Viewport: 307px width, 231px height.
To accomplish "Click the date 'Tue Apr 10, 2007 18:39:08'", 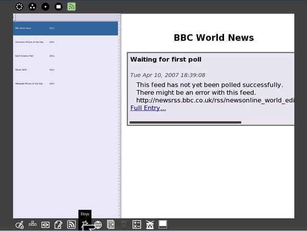I will click(x=167, y=75).
